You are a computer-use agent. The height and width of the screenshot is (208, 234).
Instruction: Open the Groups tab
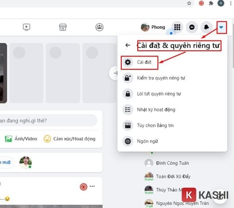(x=99, y=27)
